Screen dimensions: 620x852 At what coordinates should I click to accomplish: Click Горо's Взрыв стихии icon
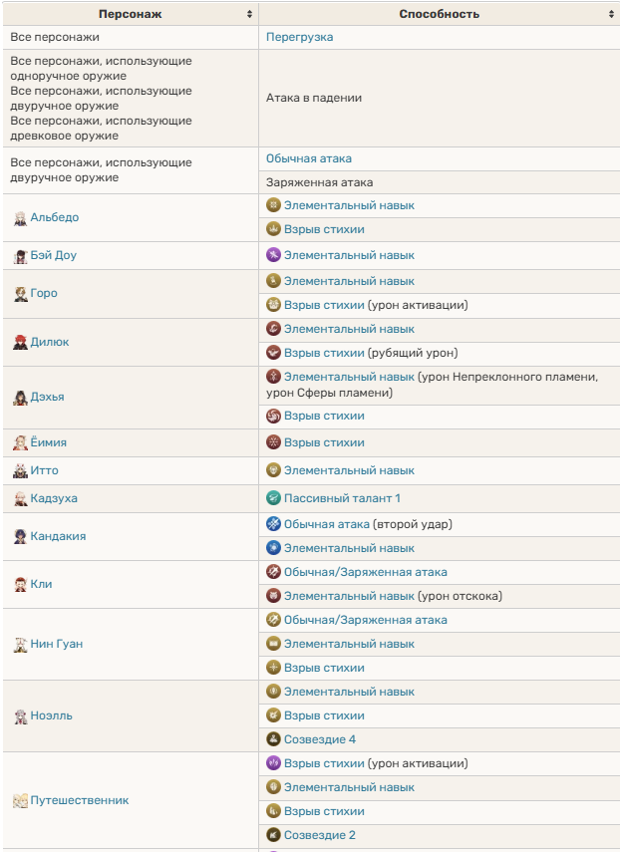[x=273, y=305]
